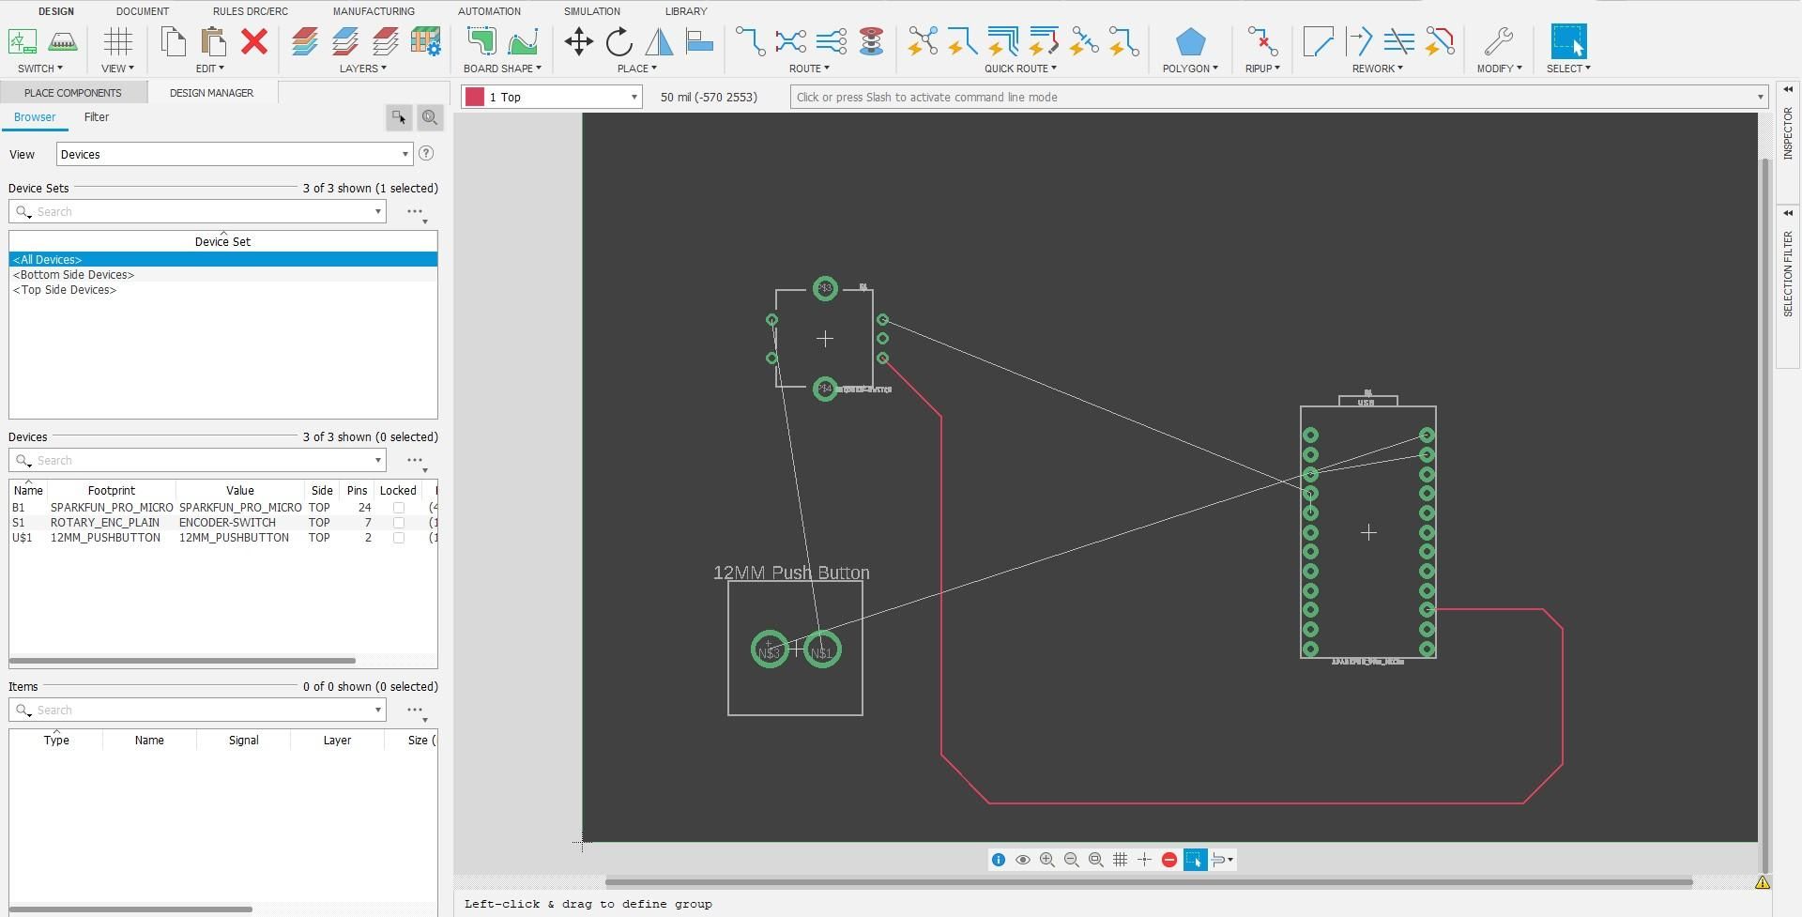This screenshot has width=1802, height=917.
Task: Open the MANUFACTURING menu tab
Action: [x=373, y=11]
